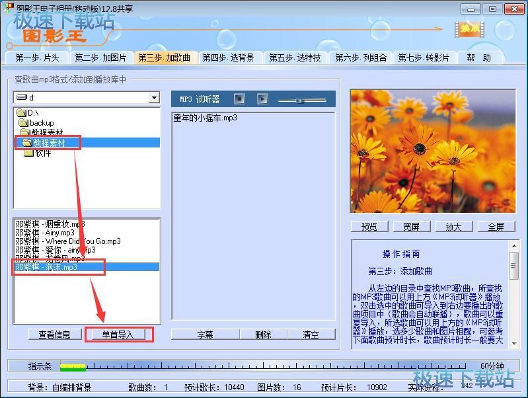Viewport: 528px width, 398px height.
Task: Select 邓紫棋 - Where Did You Go.mp3
Action: point(67,241)
